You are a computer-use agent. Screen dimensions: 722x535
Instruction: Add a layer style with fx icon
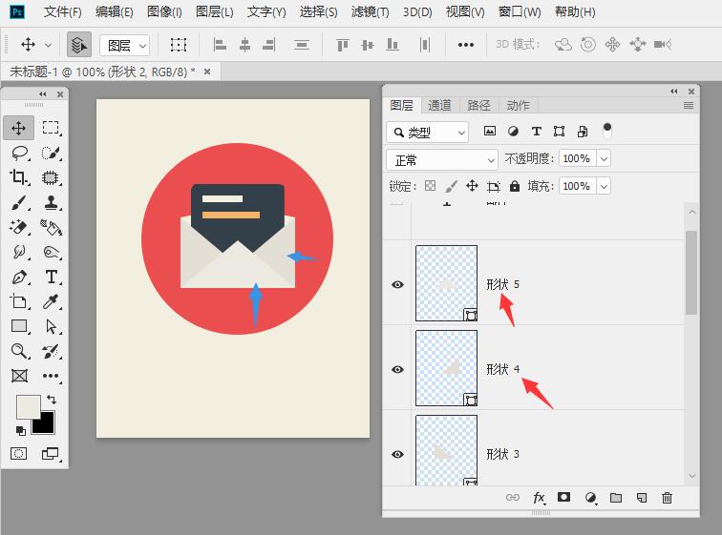(539, 497)
